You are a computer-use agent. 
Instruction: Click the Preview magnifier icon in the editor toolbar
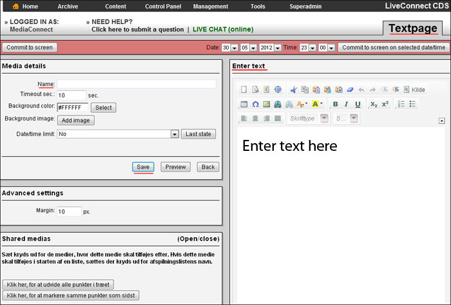[x=255, y=90]
